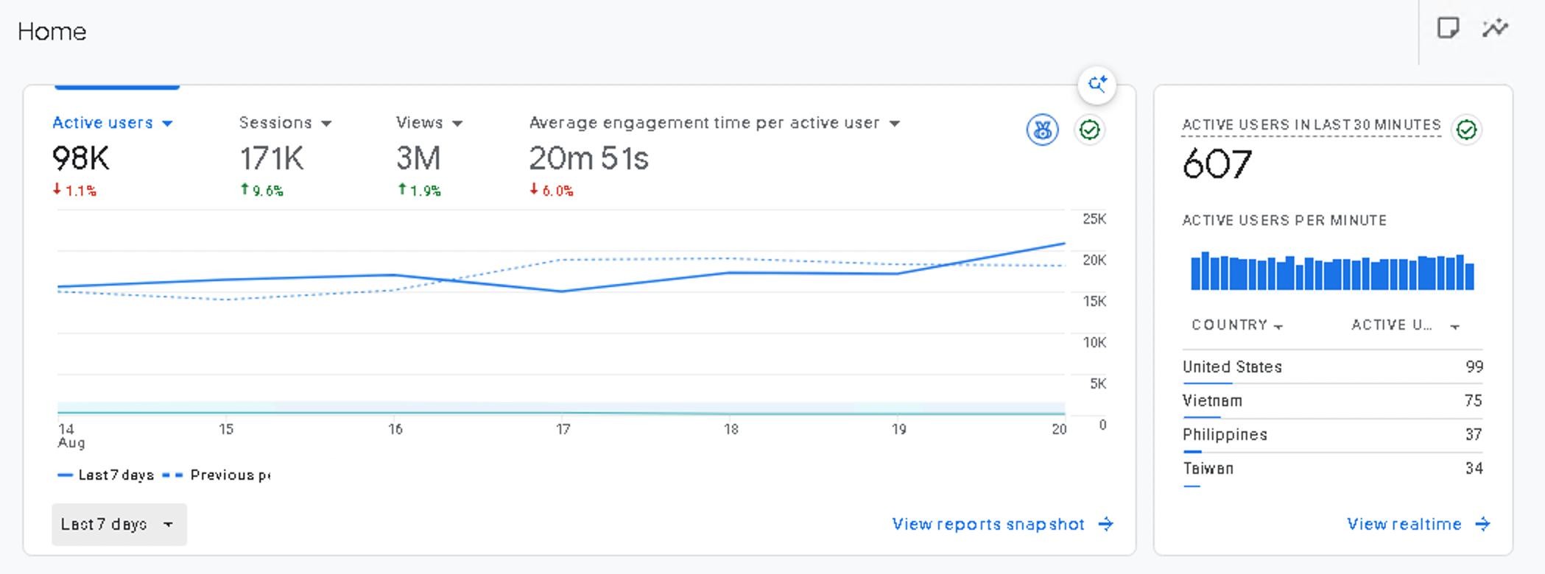Click the 98K active users value
The height and width of the screenshot is (574, 1545).
81,158
